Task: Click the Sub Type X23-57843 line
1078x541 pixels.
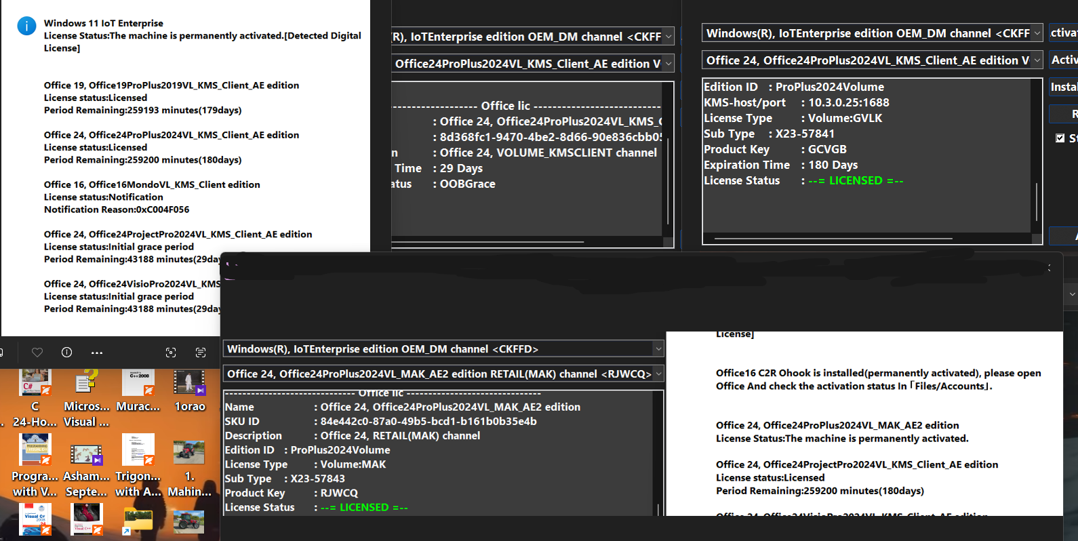Action: tap(285, 479)
